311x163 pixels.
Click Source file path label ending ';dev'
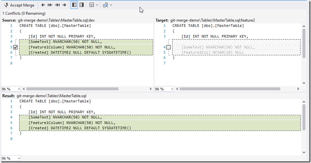[56, 20]
